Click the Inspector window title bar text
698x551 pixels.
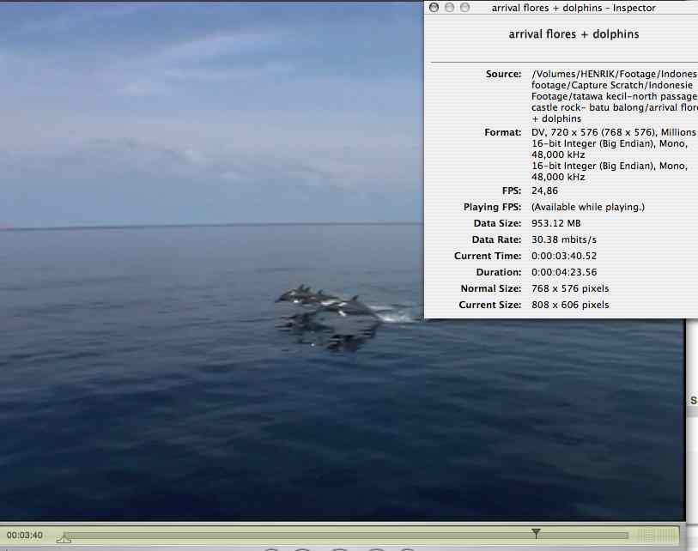[574, 8]
